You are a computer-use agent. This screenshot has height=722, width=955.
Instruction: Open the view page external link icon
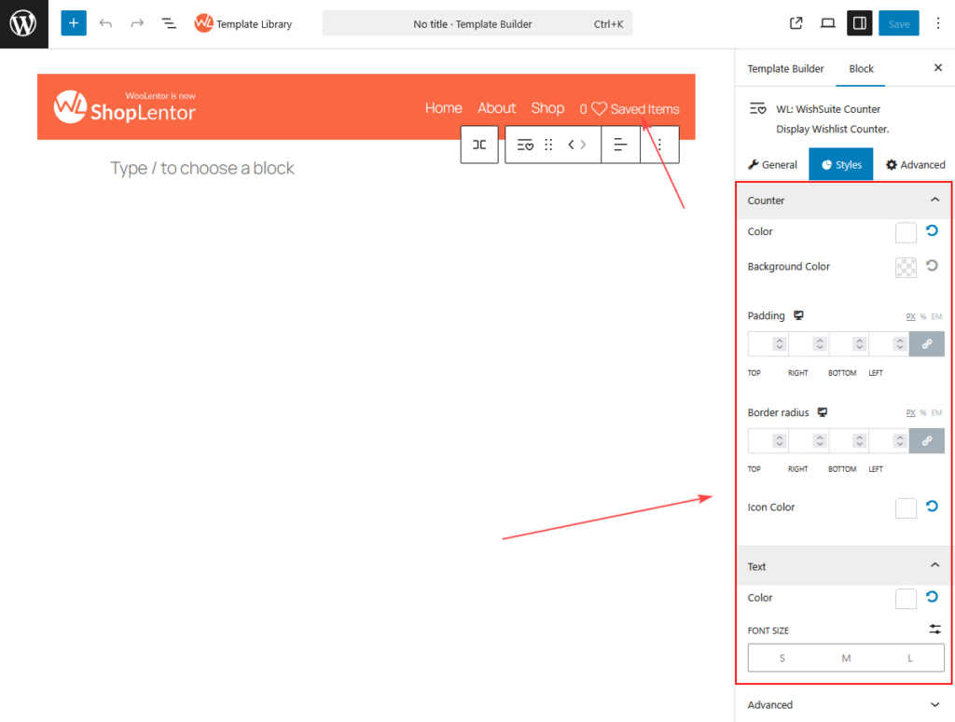tap(796, 23)
